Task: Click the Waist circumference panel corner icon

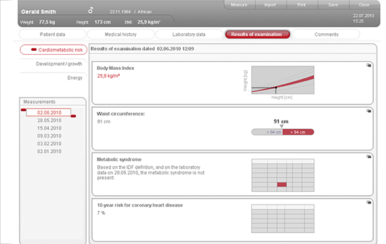Action: 368,111
